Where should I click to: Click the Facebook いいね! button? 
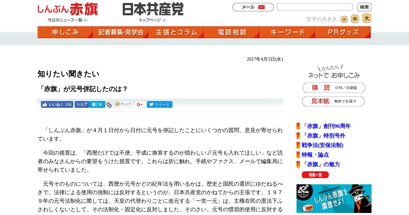[x=57, y=104]
